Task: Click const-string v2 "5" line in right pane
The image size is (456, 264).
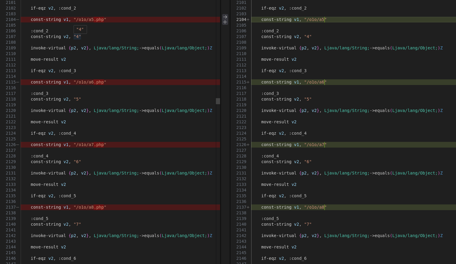Action: point(286,99)
